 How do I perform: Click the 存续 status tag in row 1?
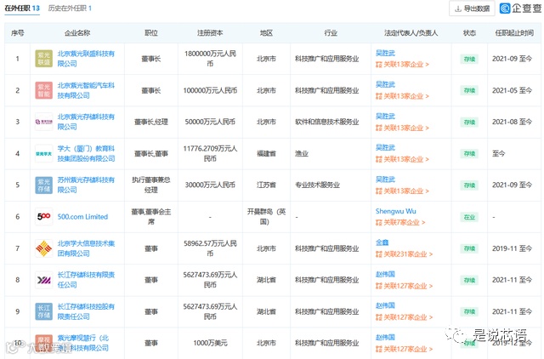(469, 59)
